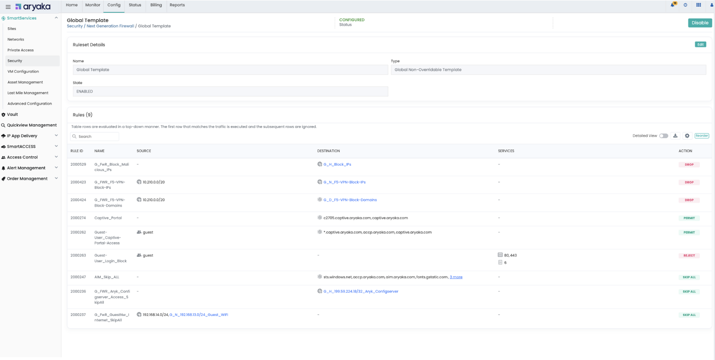Expand the Alert Management section

coord(56,168)
